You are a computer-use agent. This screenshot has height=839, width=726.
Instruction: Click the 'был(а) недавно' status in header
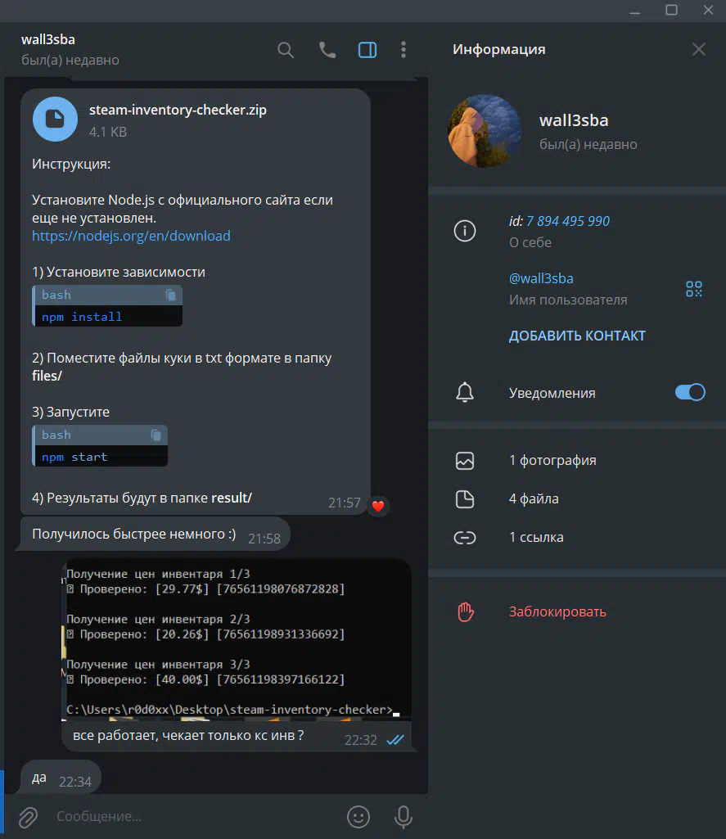click(x=70, y=60)
